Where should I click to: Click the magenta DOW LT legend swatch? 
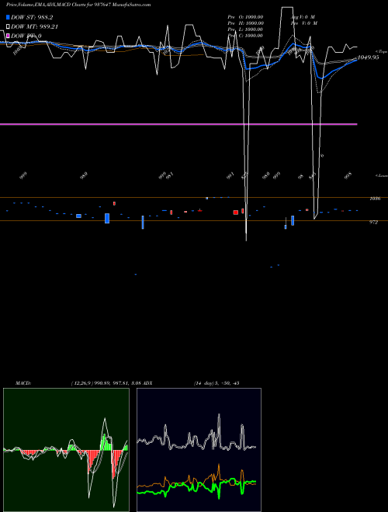[x=8, y=36]
